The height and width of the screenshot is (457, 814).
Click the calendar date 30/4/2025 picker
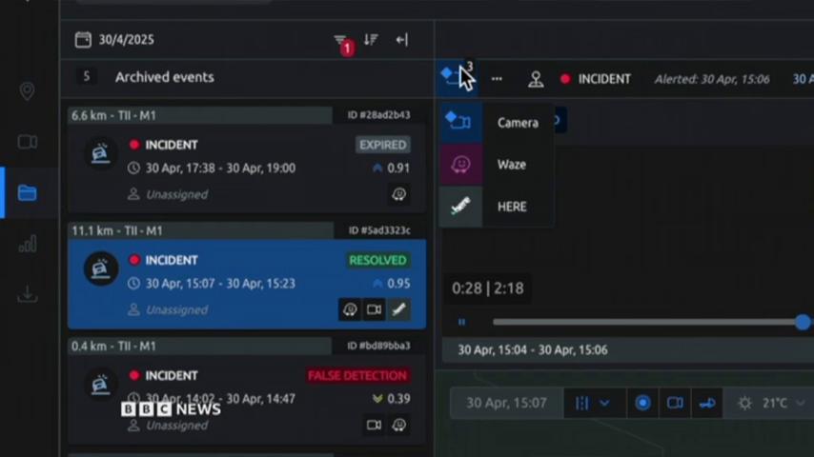[x=114, y=40]
